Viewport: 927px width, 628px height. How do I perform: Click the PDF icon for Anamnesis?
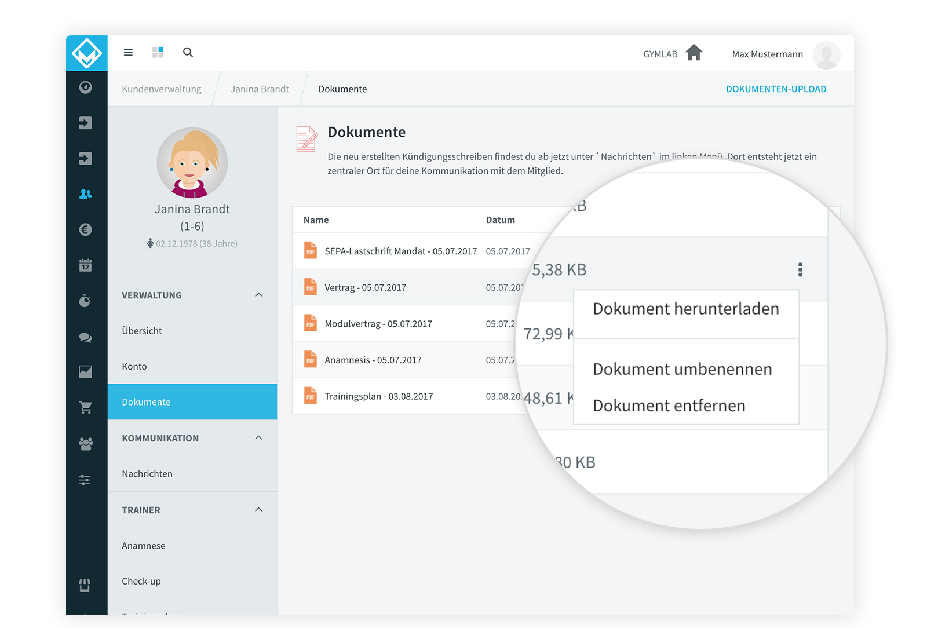(311, 359)
